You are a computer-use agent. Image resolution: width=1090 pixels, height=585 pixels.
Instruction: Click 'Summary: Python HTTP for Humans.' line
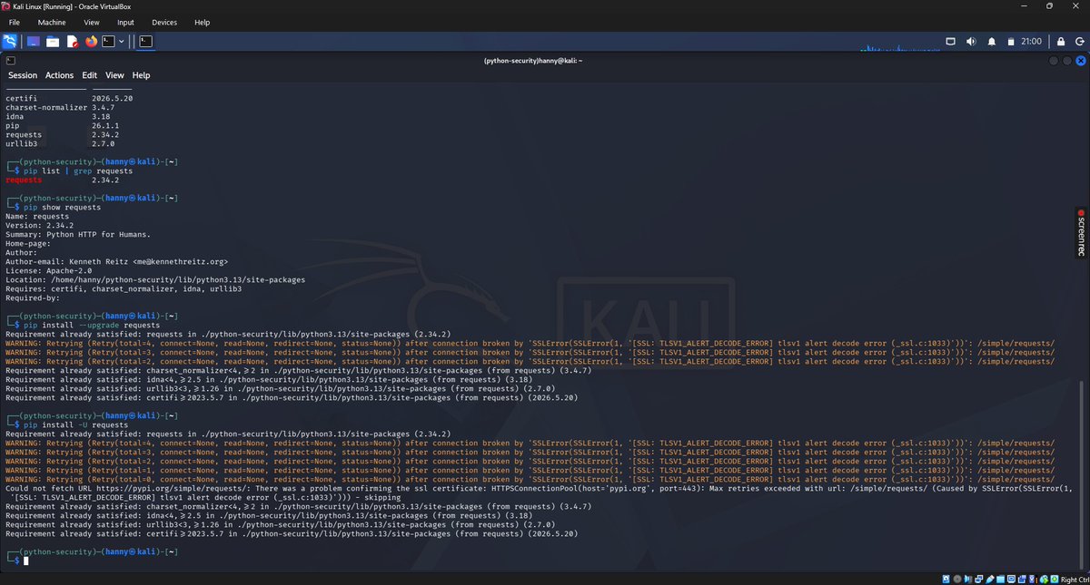[78, 234]
